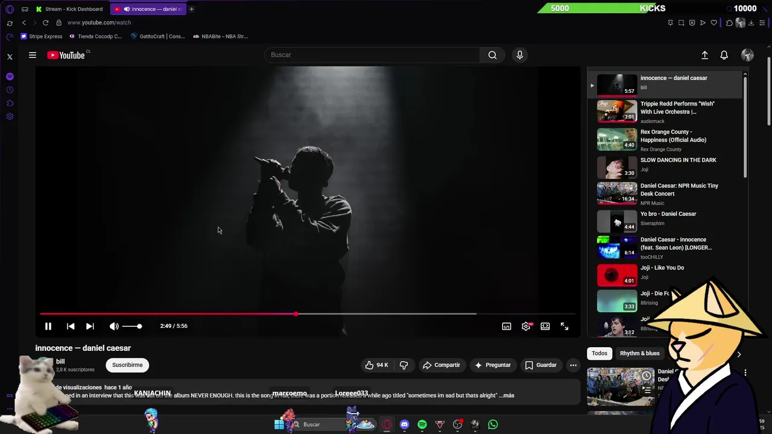Open the browser easy setup menu

click(x=762, y=23)
